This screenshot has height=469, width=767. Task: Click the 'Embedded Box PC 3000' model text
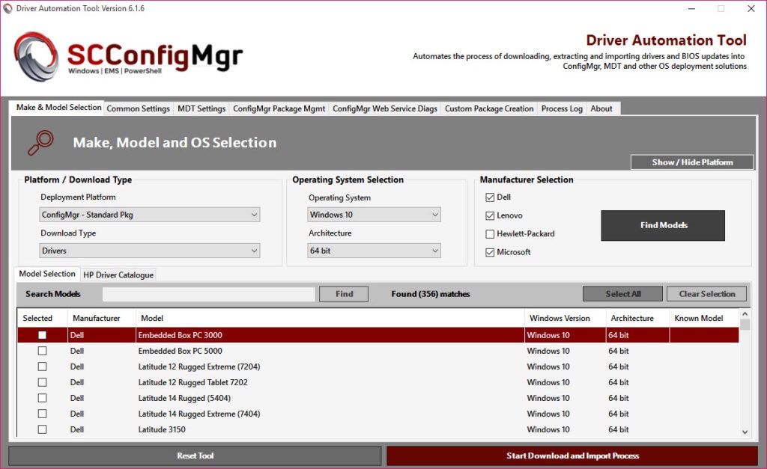click(180, 335)
